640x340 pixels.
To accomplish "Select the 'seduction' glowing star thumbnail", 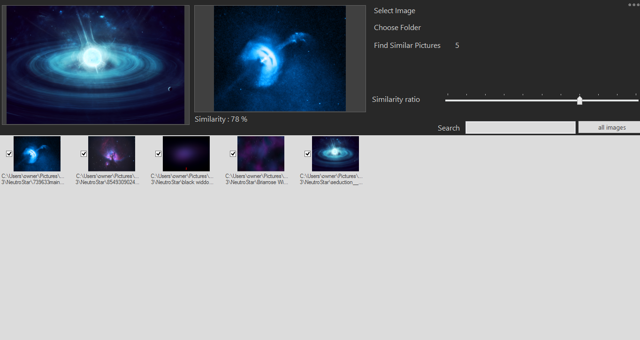I will [x=335, y=154].
